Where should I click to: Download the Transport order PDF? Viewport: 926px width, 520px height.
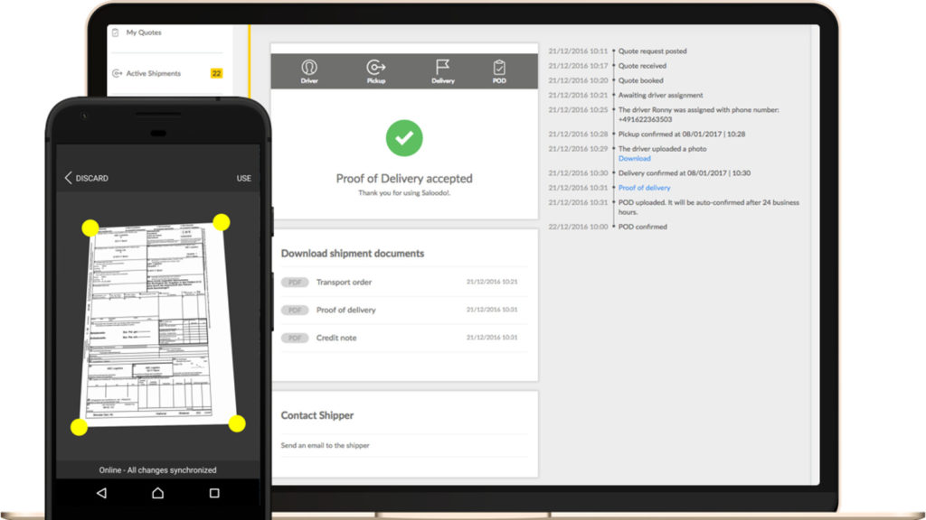pos(344,283)
